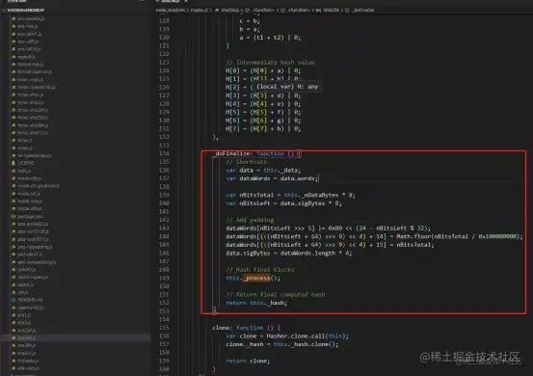Open ripemd160.js in the file tree
Viewport: 533px width, 376px height.
[x=30, y=308]
